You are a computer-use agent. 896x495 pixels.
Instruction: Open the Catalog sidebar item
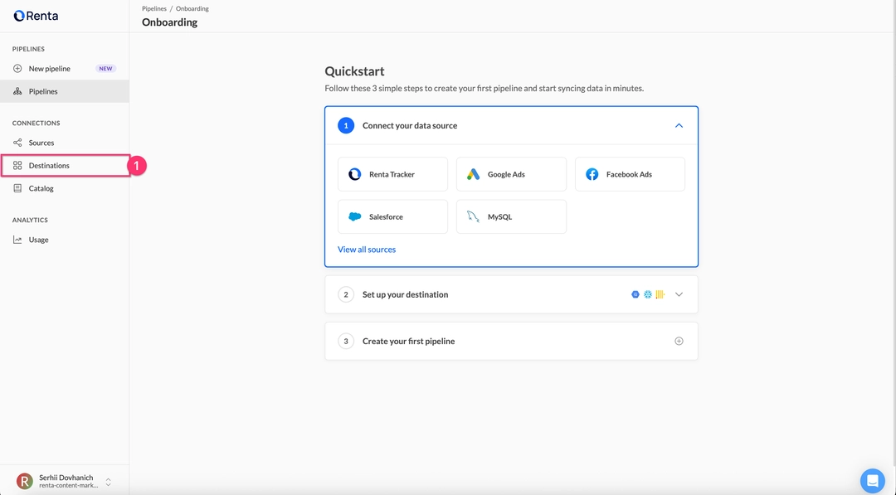pos(41,188)
